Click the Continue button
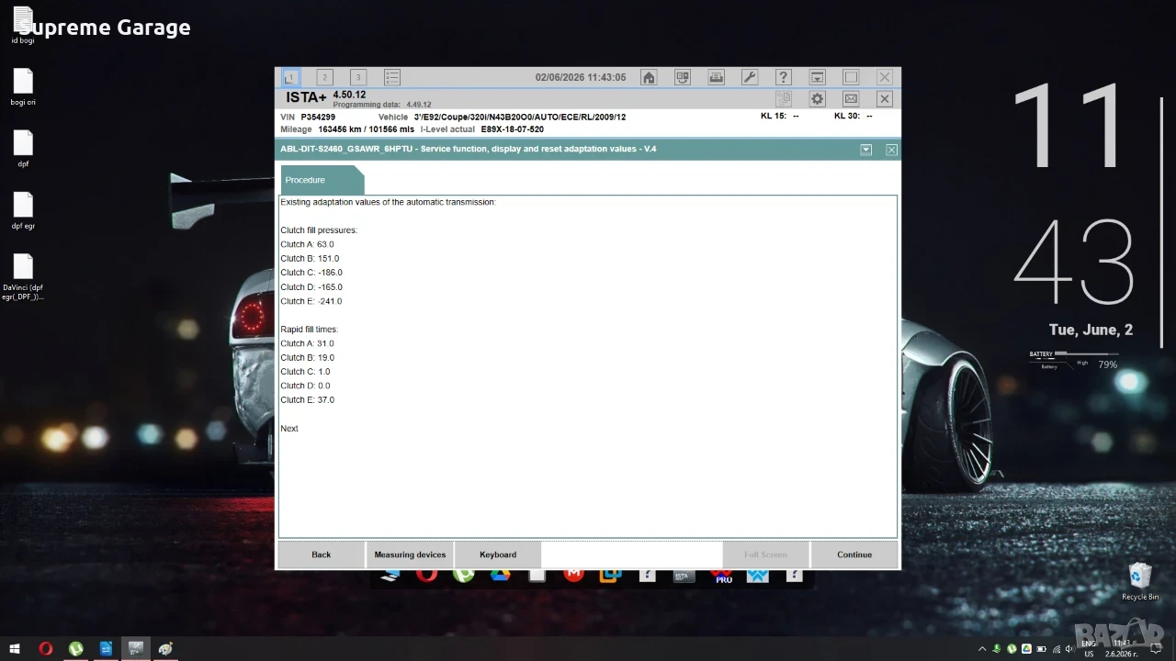This screenshot has width=1176, height=661. 854,555
